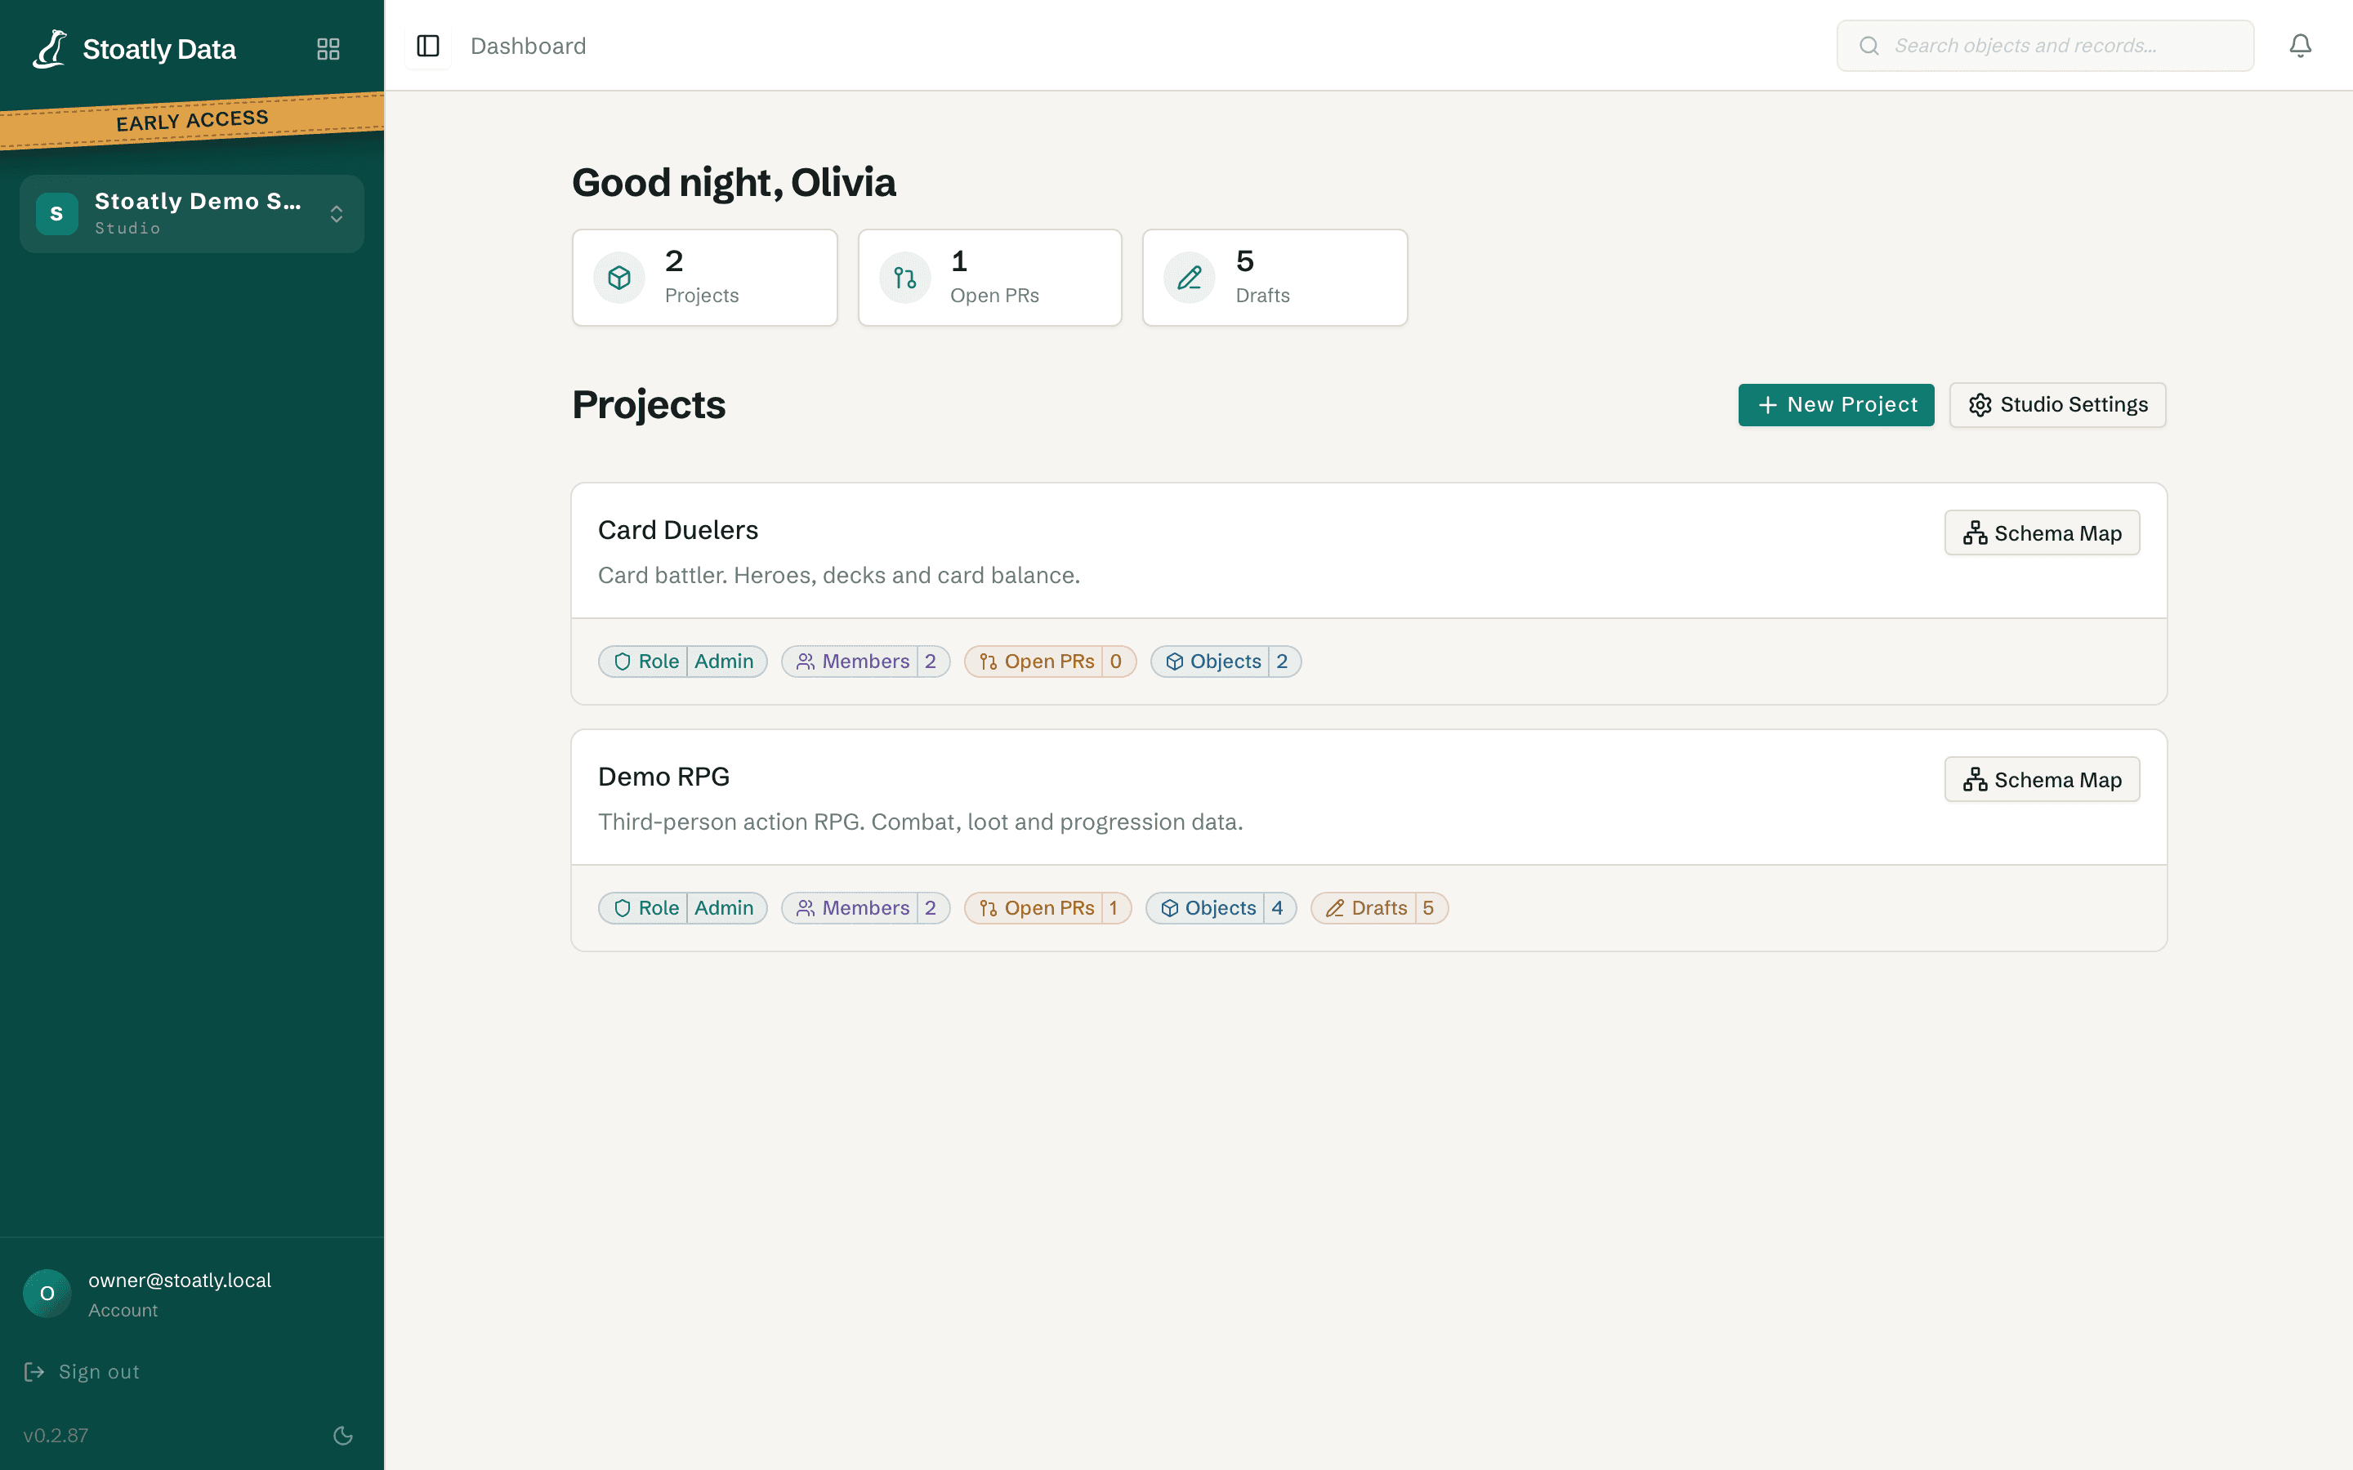Click the EARLY ACCESS banner

[x=191, y=121]
